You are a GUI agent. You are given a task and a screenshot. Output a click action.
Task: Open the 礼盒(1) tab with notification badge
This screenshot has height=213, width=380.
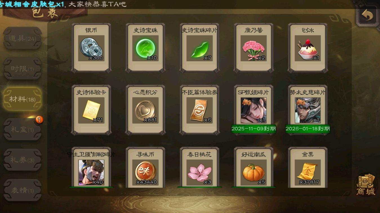(x=23, y=129)
